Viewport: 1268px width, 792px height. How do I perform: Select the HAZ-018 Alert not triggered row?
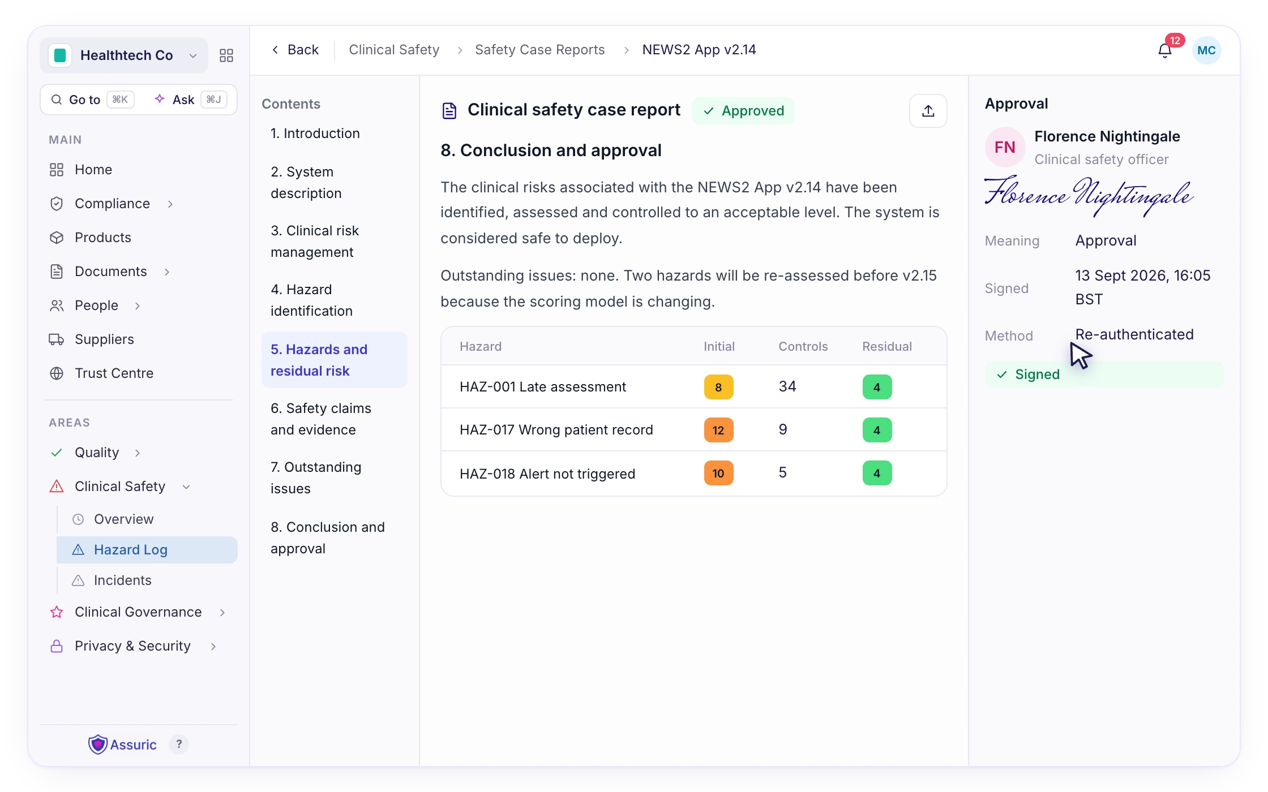pos(693,474)
